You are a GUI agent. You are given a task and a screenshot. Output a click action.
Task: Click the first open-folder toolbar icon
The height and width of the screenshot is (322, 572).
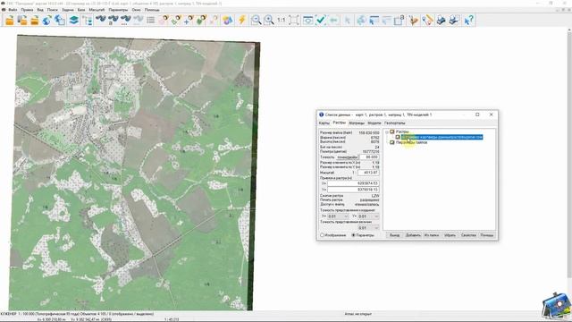click(x=10, y=20)
